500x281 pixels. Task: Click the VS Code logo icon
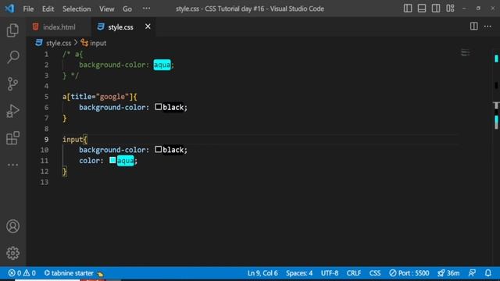(x=9, y=9)
